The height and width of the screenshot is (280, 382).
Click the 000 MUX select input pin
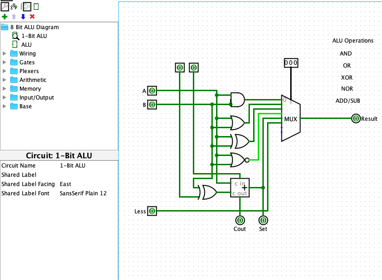291,63
